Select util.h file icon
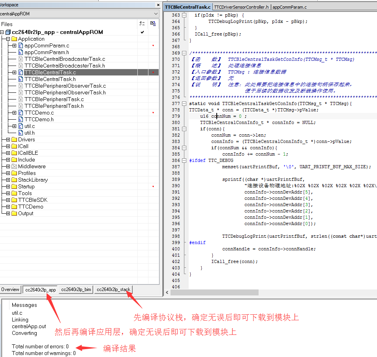This screenshot has height=357, width=377. coord(21,133)
